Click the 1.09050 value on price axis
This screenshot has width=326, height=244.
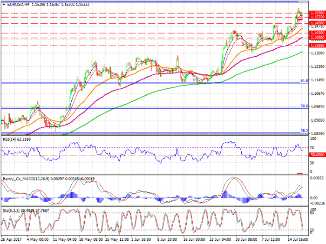318,120
